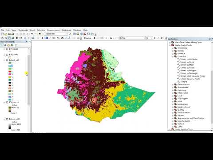Open the Extract by Attributes tool
Image resolution: width=213 pixels, height=160 pixels.
click(x=189, y=59)
